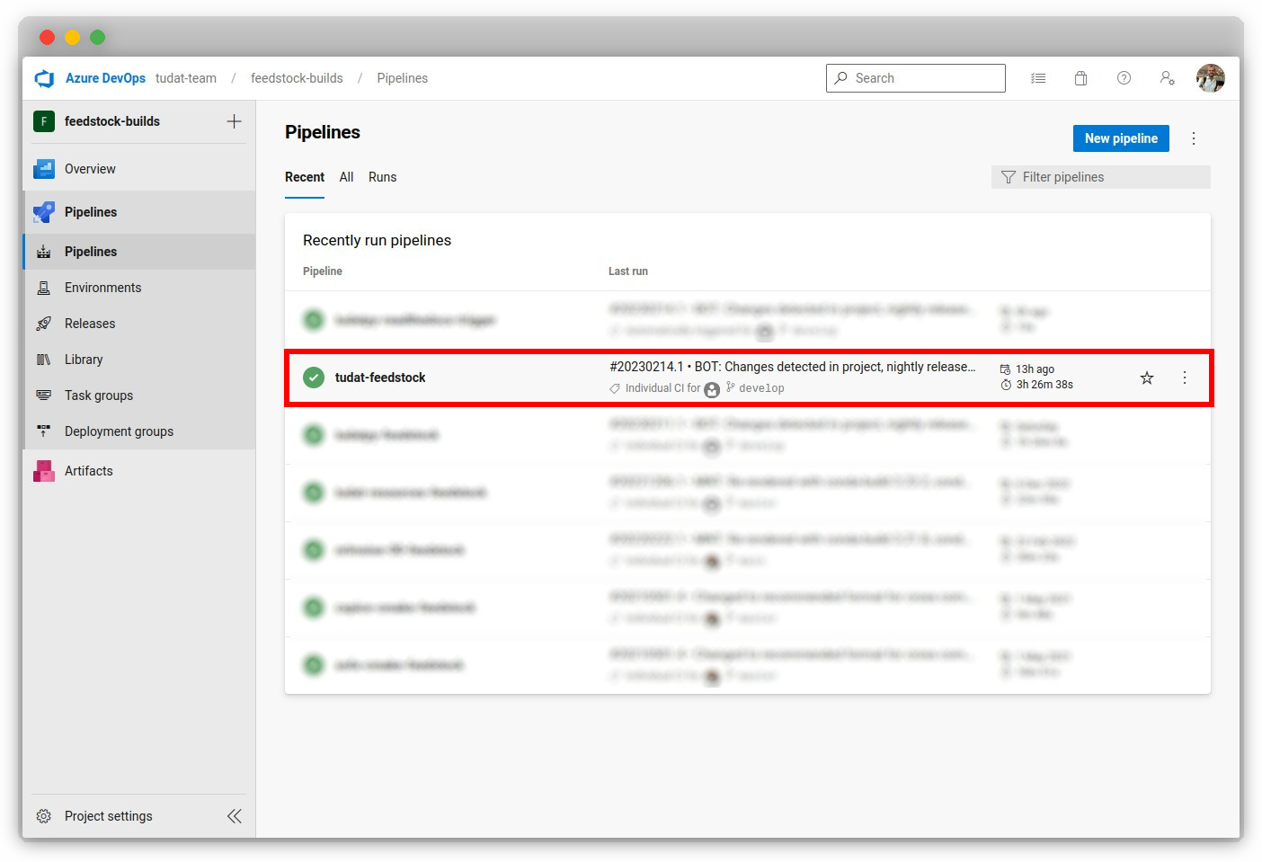Click the filter funnel icon

(1009, 177)
